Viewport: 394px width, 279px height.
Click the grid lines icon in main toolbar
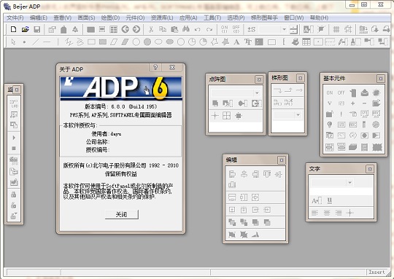[x=336, y=29]
